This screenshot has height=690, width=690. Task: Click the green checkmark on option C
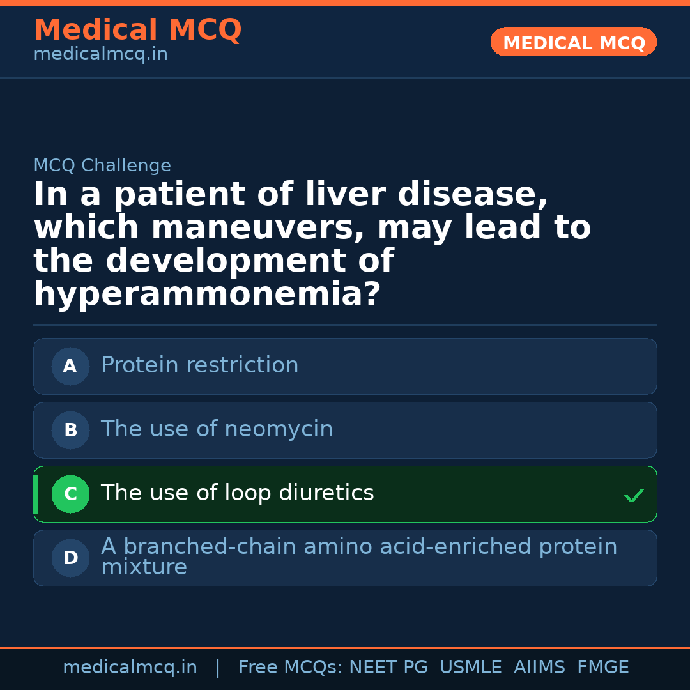pyautogui.click(x=634, y=495)
